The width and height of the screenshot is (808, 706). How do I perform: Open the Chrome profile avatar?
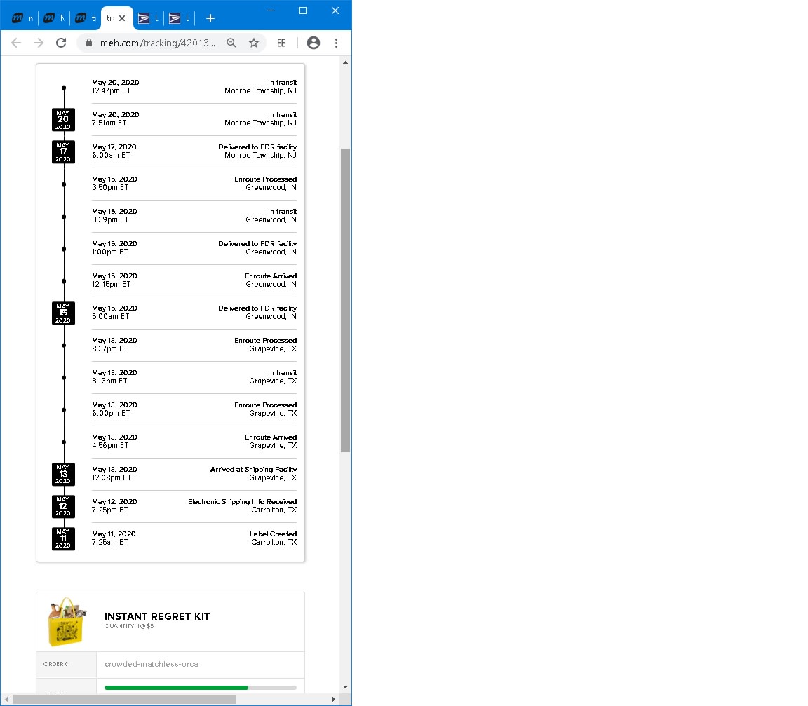[x=314, y=43]
